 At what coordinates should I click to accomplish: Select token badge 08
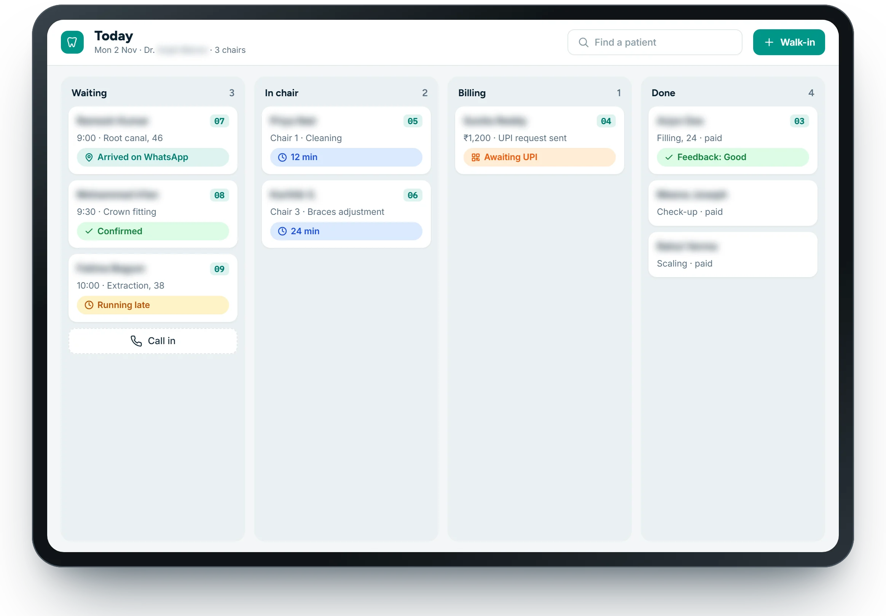click(x=219, y=195)
